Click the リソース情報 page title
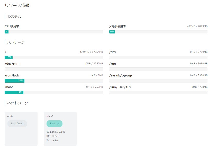 click(x=17, y=5)
